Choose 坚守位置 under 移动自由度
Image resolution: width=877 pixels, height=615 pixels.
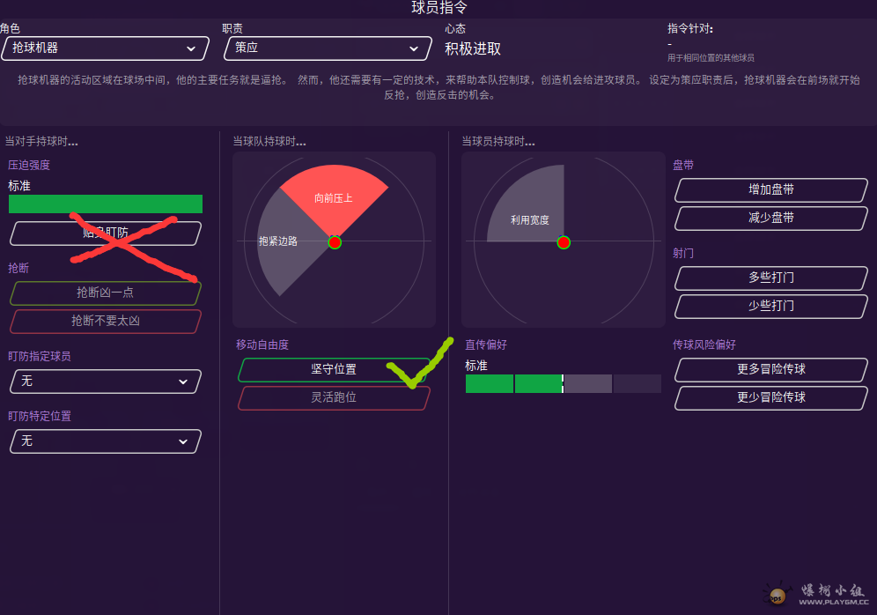(333, 370)
